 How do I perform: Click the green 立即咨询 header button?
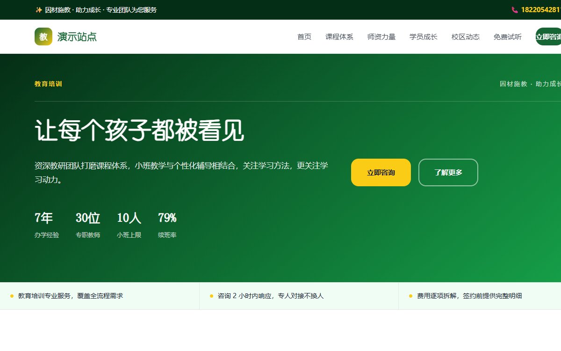(548, 37)
